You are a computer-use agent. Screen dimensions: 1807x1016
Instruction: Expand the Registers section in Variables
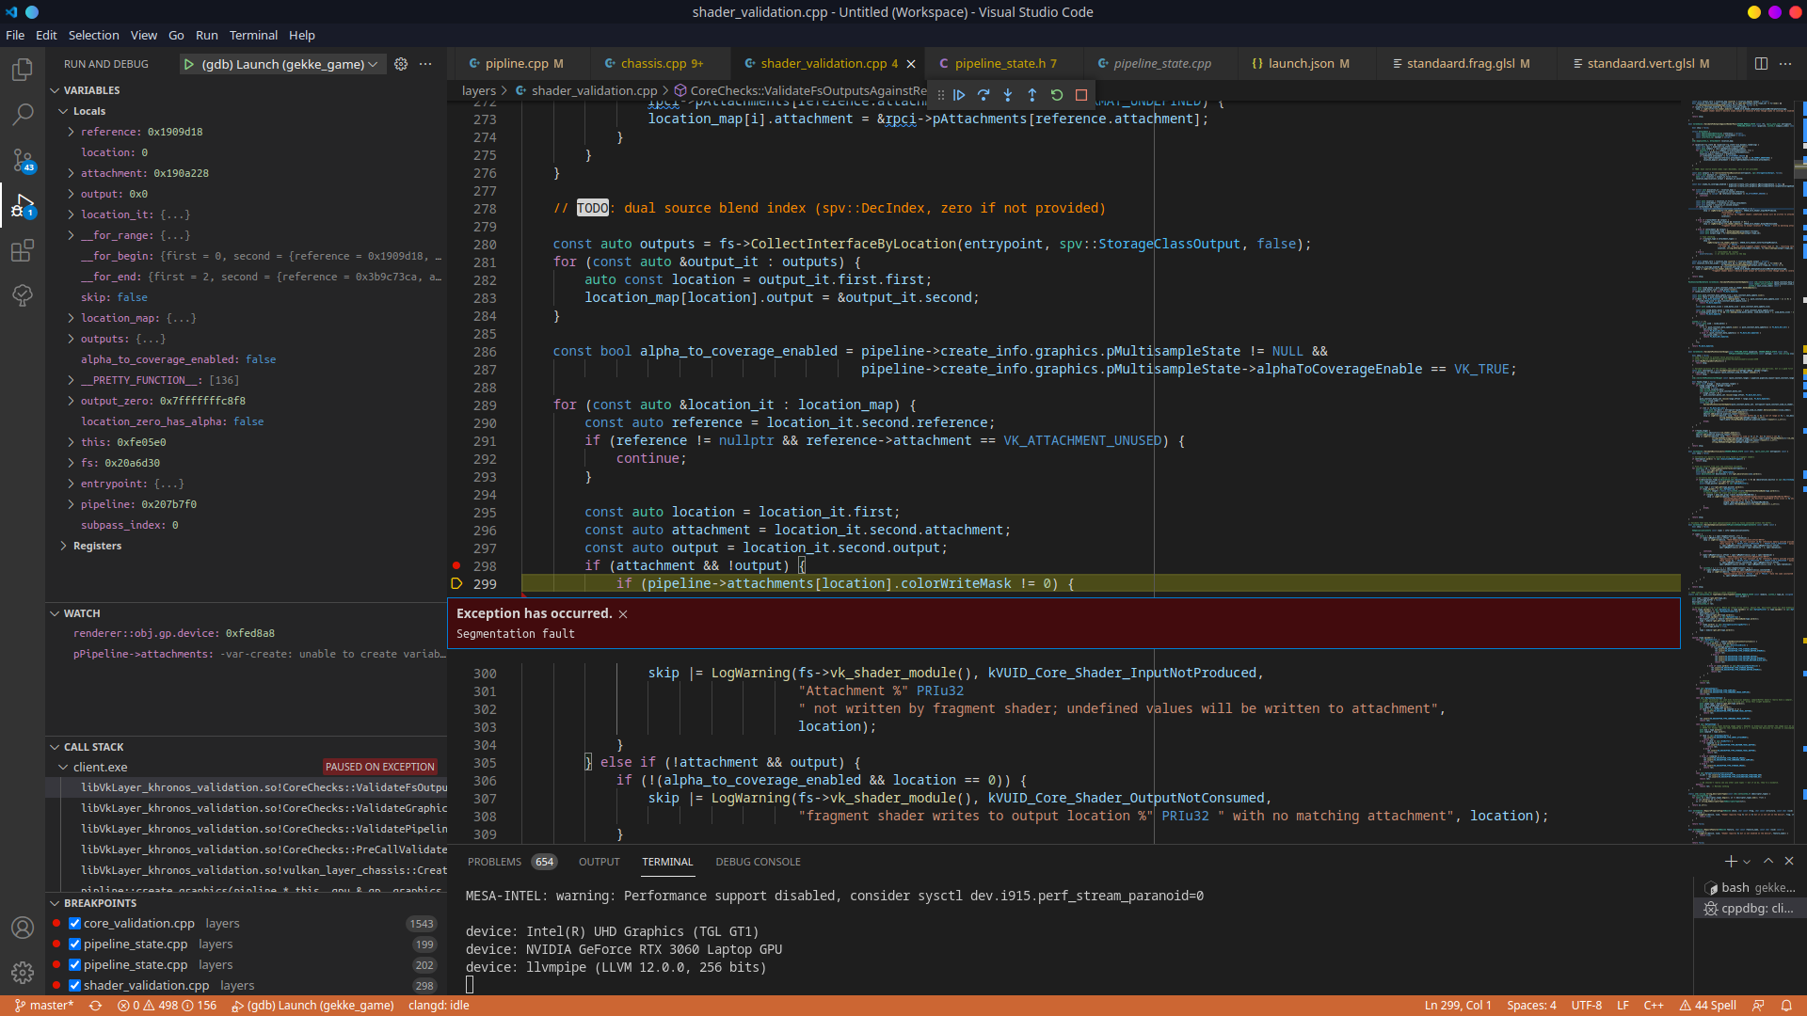tap(64, 546)
